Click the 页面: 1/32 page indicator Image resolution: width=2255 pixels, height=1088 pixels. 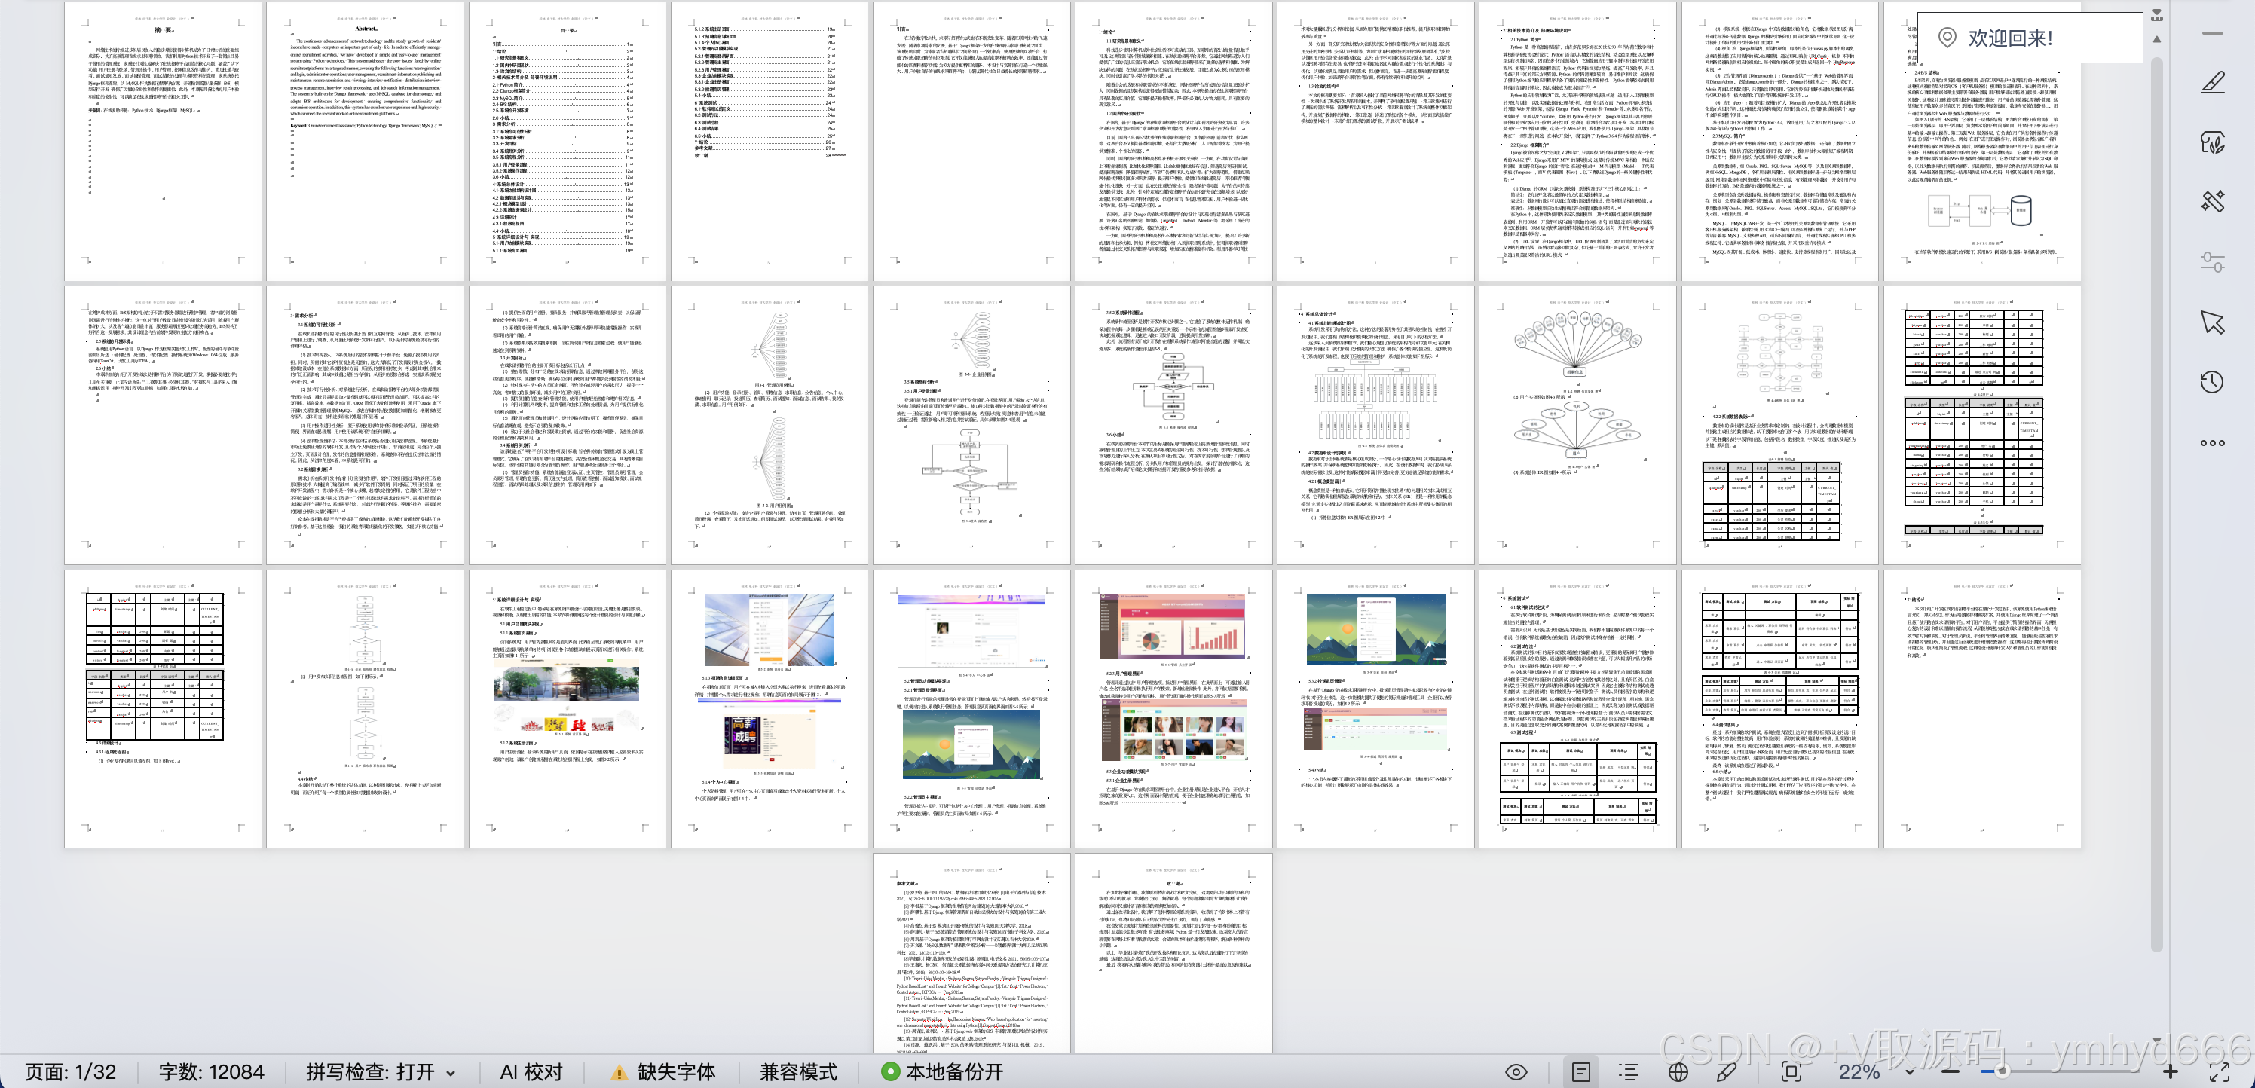coord(70,1071)
